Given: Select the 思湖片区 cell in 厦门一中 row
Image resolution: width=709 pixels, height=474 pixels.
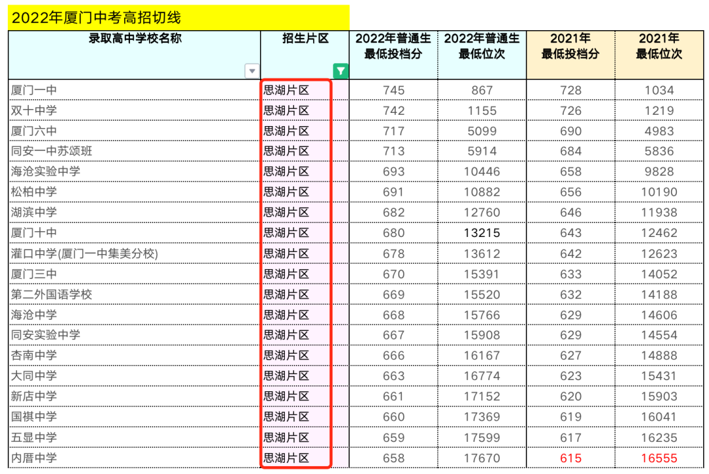Looking at the screenshot, I should click(305, 90).
